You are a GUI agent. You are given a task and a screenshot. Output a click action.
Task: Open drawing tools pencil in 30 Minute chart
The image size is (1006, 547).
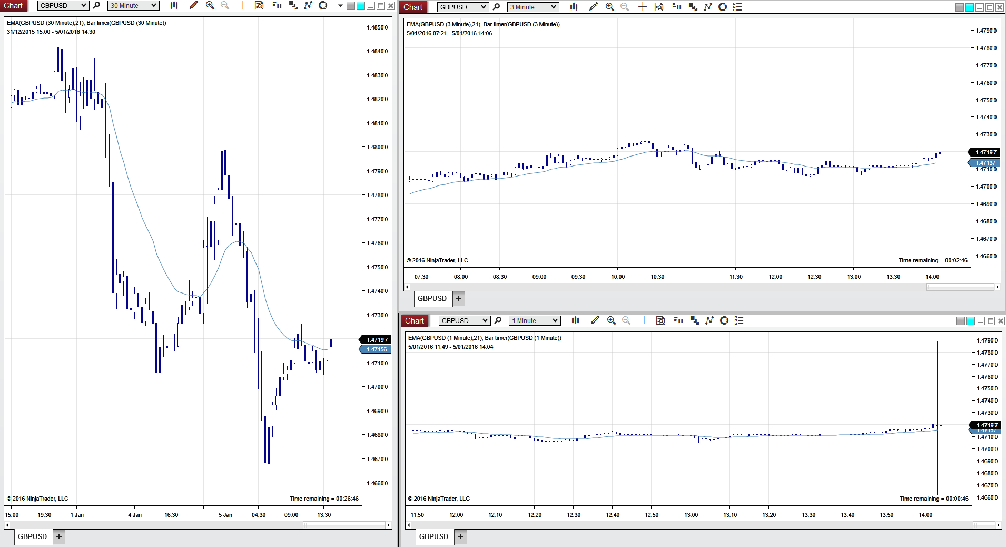tap(194, 5)
